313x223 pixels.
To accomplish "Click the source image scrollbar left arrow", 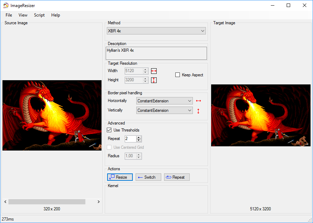I will (x=5, y=202).
